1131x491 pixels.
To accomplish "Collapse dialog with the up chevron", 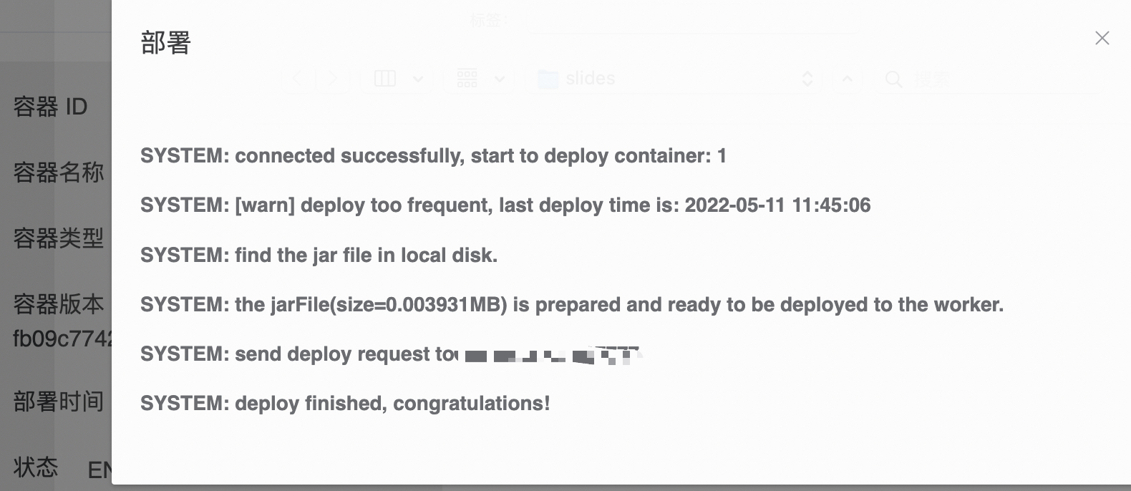I will coord(848,79).
